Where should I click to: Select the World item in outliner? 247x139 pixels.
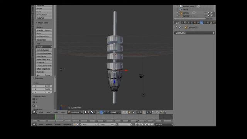(185, 10)
